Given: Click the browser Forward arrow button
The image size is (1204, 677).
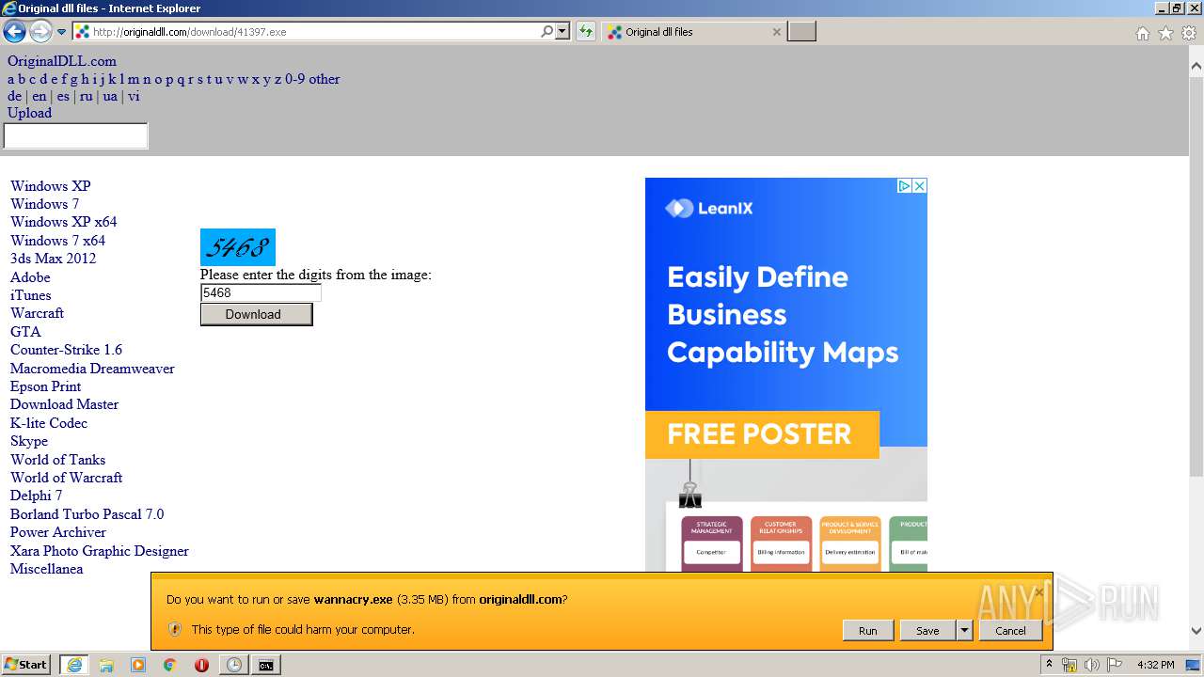Looking at the screenshot, I should [x=40, y=32].
